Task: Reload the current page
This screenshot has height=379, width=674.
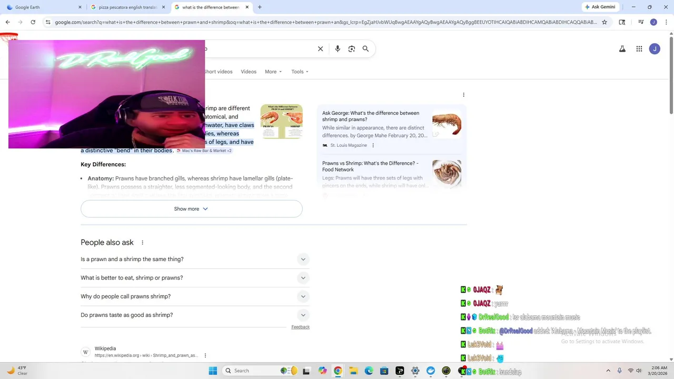Action: coord(33,22)
